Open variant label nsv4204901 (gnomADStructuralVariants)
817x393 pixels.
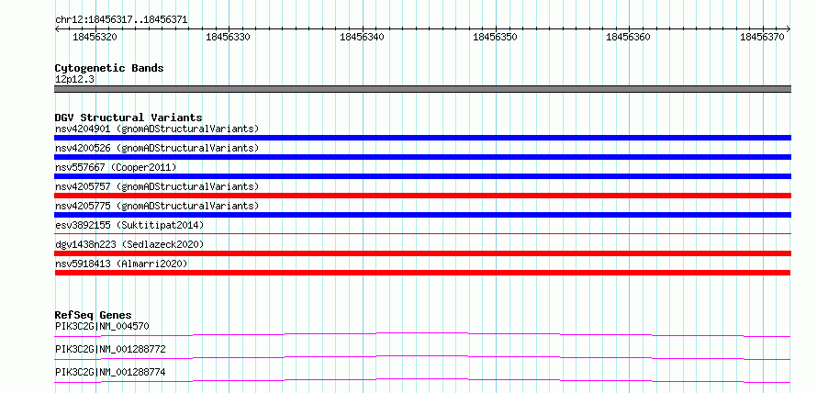[x=157, y=129]
